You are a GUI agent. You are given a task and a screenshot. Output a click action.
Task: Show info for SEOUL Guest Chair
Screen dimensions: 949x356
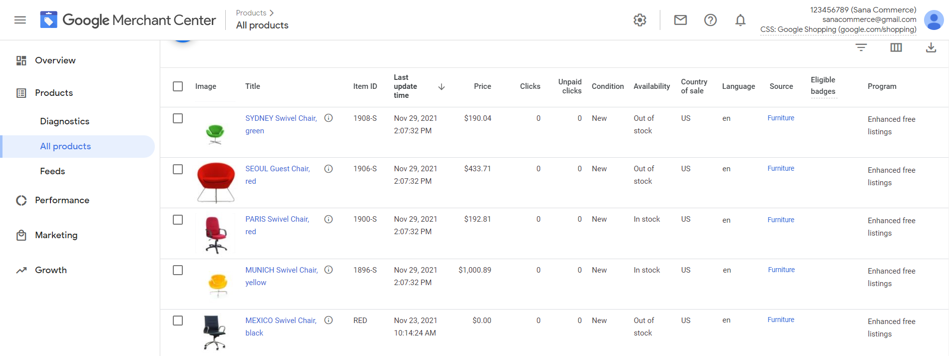click(329, 169)
